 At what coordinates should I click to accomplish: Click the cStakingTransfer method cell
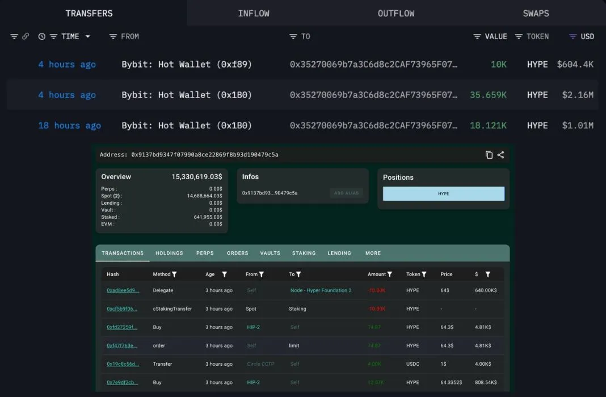click(x=172, y=309)
